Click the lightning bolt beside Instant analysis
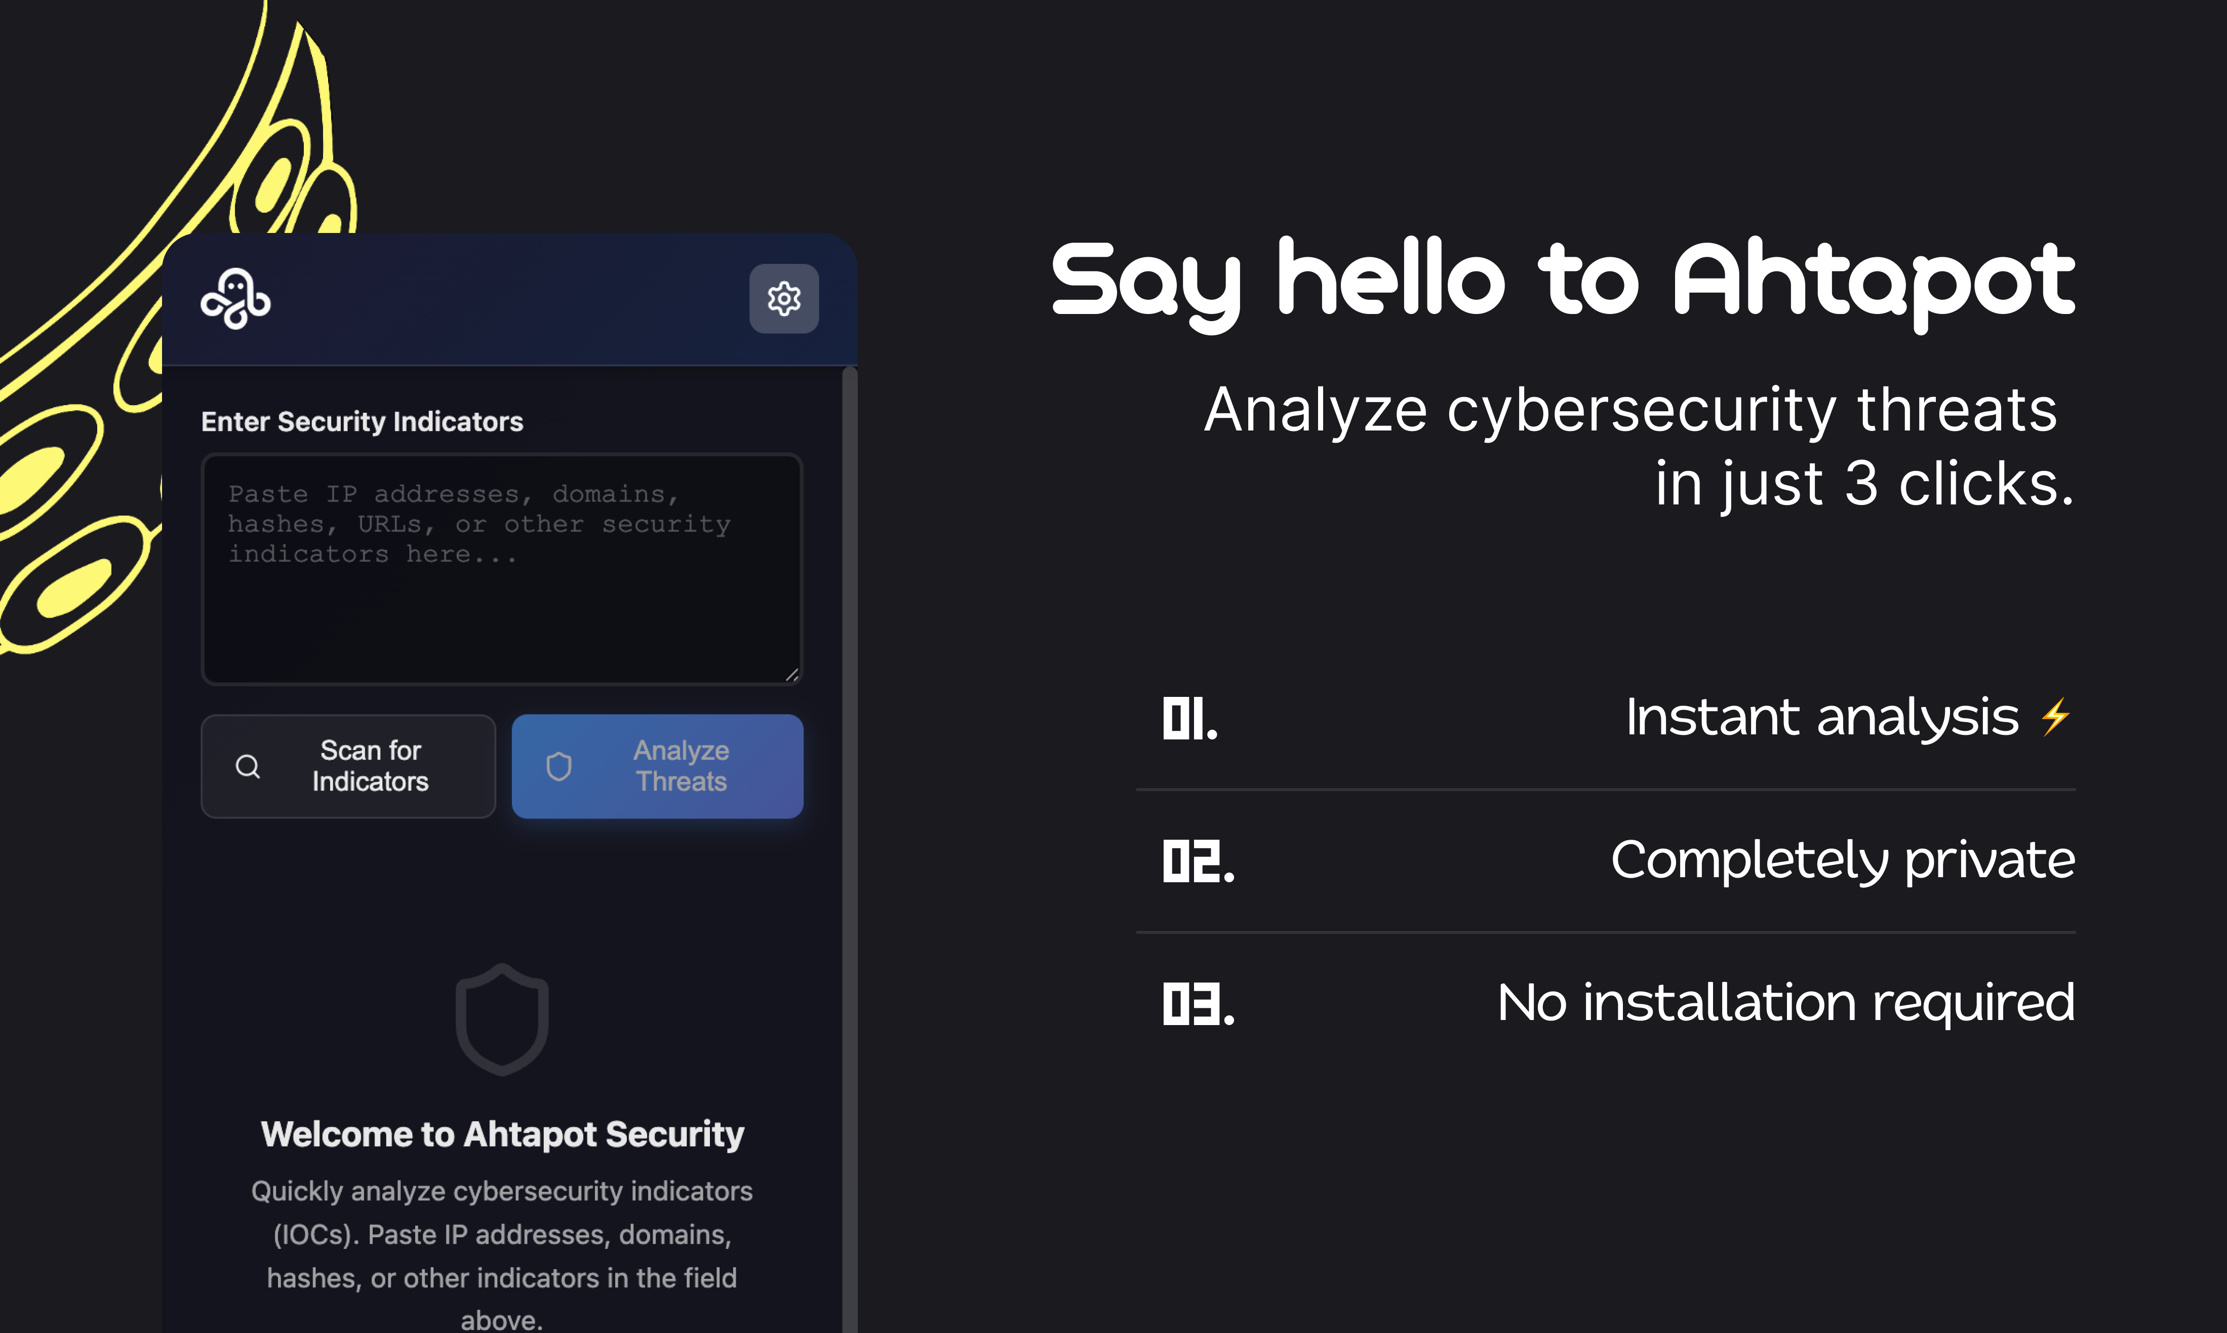 2055,717
